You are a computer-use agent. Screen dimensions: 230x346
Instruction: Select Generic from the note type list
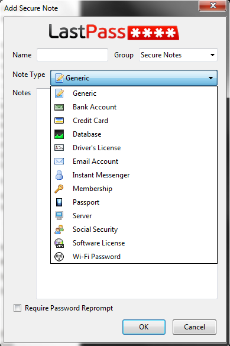[x=134, y=93]
